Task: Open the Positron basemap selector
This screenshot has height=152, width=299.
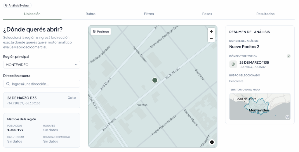Action: coord(101,32)
